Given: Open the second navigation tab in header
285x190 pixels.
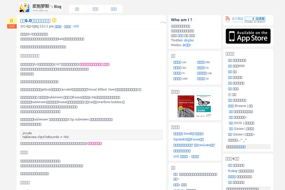Looking at the screenshot, I should 95,9.
